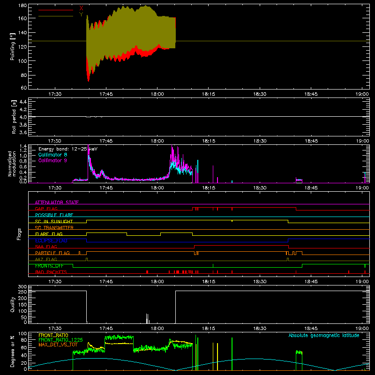Click the 1.4 tick on modulation axis
The image size is (375, 375).
point(23,146)
